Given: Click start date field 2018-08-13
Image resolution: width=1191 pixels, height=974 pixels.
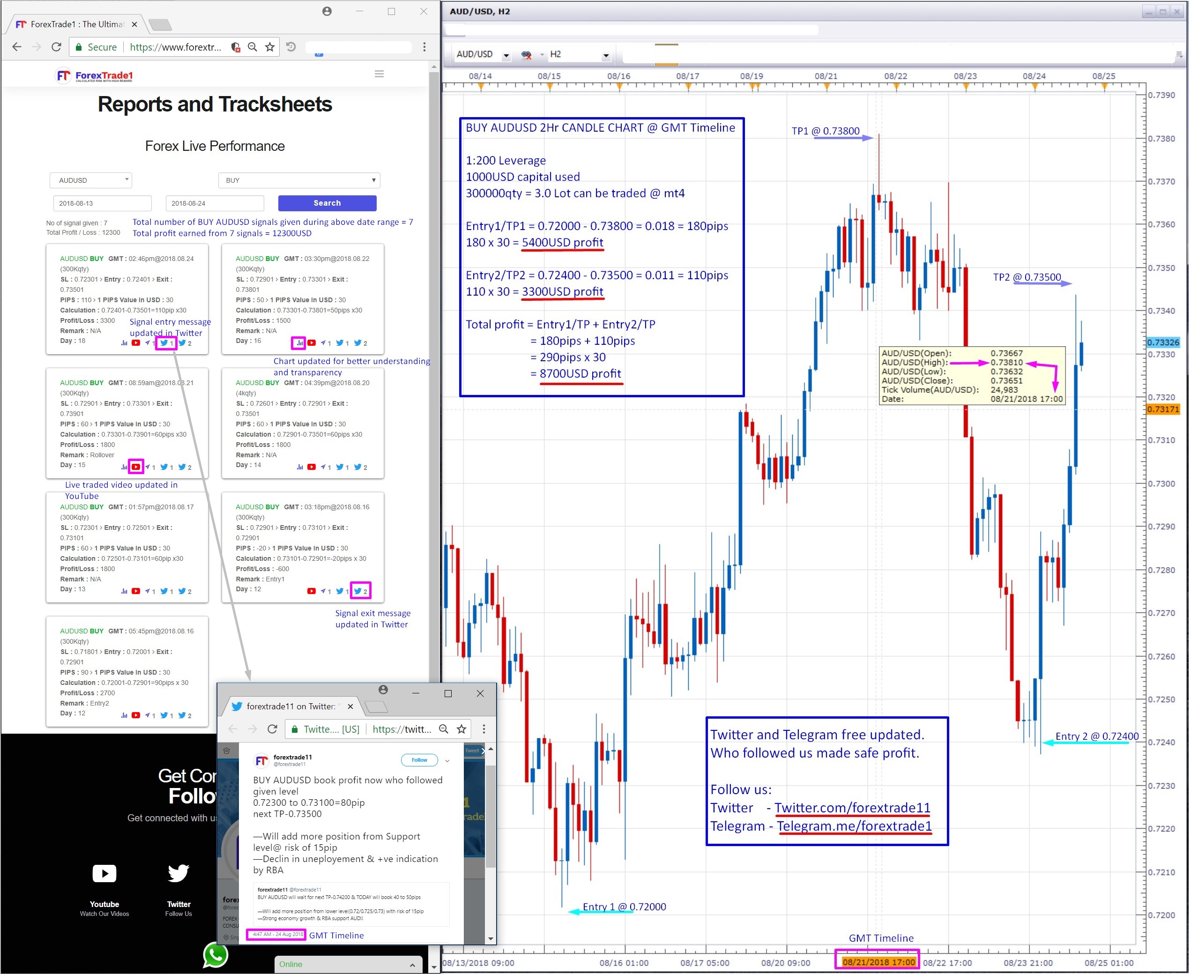Looking at the screenshot, I should pos(103,204).
